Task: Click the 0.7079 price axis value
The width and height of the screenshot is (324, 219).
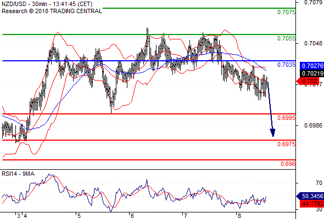Action: pyautogui.click(x=313, y=2)
